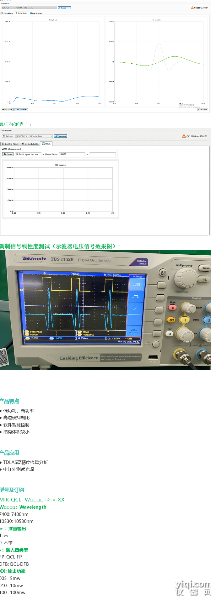
Task: Click the Ref R button on the oscilloscope
Action: pos(170,334)
